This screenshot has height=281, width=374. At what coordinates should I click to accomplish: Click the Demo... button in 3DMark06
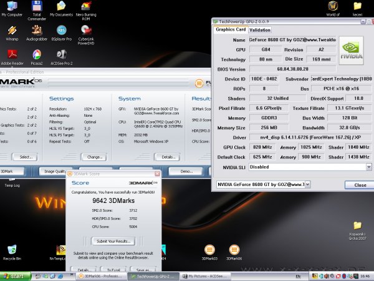pos(186,171)
